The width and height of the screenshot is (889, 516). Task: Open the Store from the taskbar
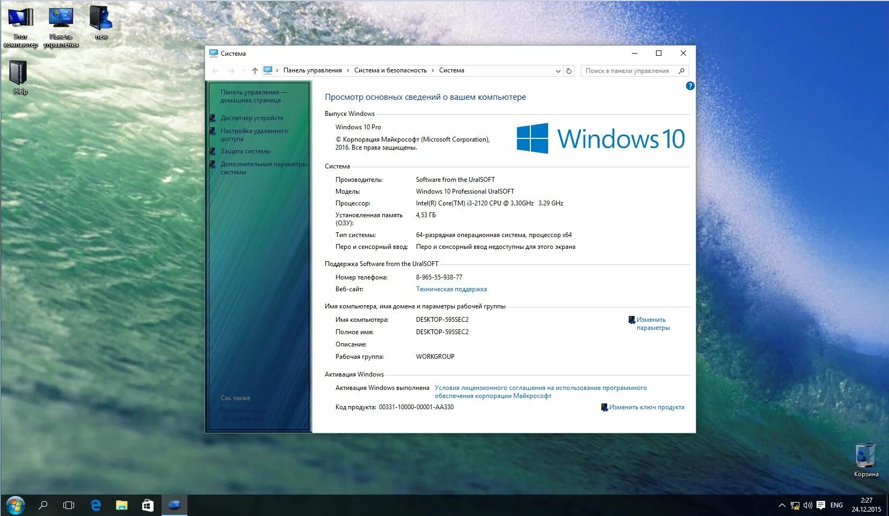[x=148, y=505]
